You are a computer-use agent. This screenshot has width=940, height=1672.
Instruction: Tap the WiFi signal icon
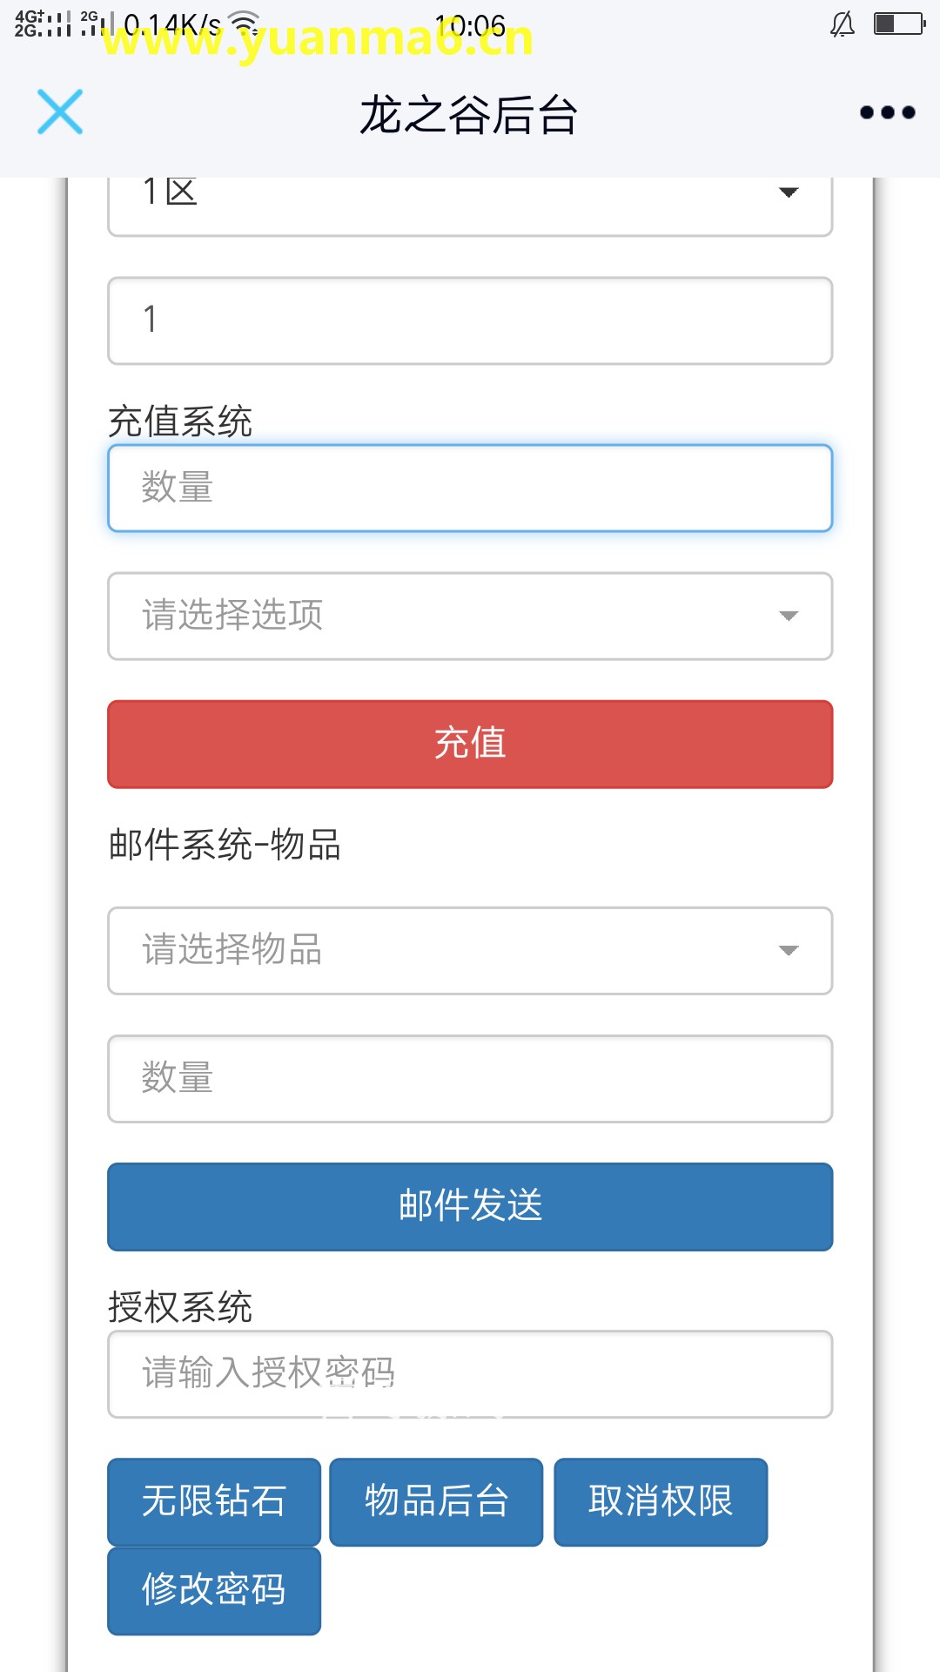(x=246, y=24)
